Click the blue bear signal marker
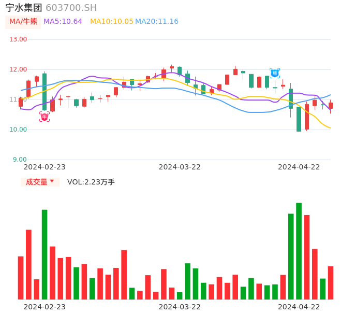The height and width of the screenshot is (314, 355). point(275,73)
